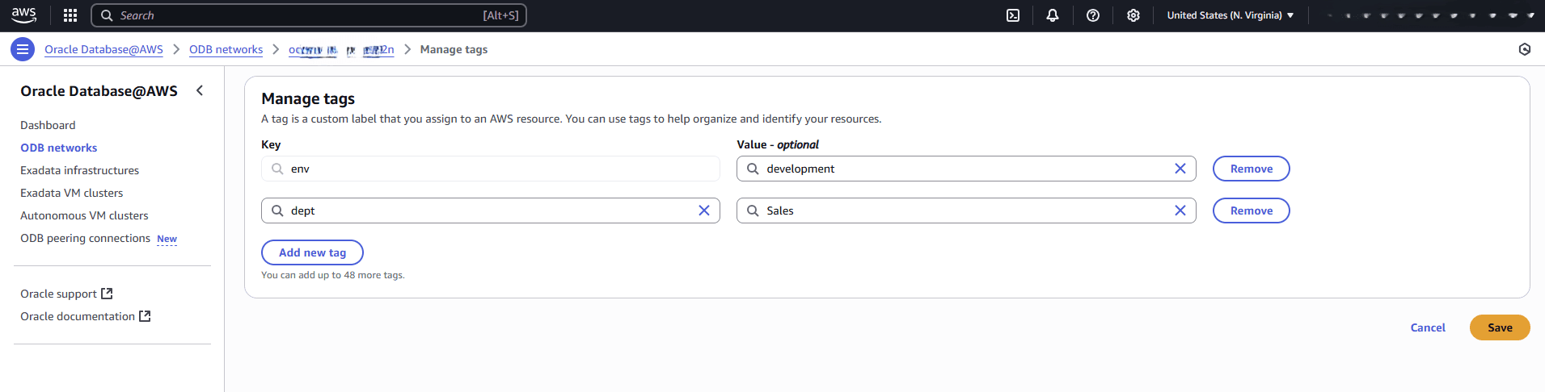Launch the CloudShell terminal icon

click(x=1013, y=15)
